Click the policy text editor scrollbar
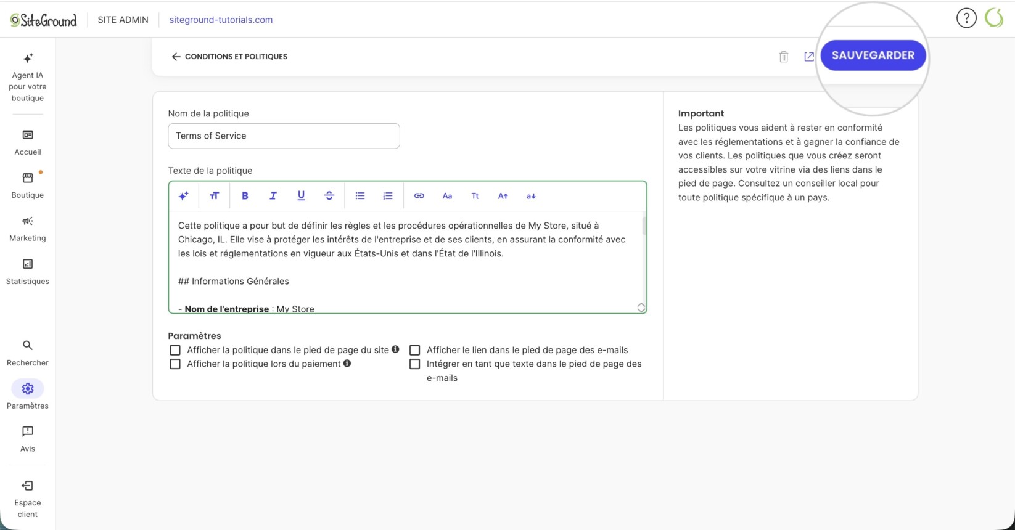Viewport: 1015px width, 530px height. coord(644,226)
